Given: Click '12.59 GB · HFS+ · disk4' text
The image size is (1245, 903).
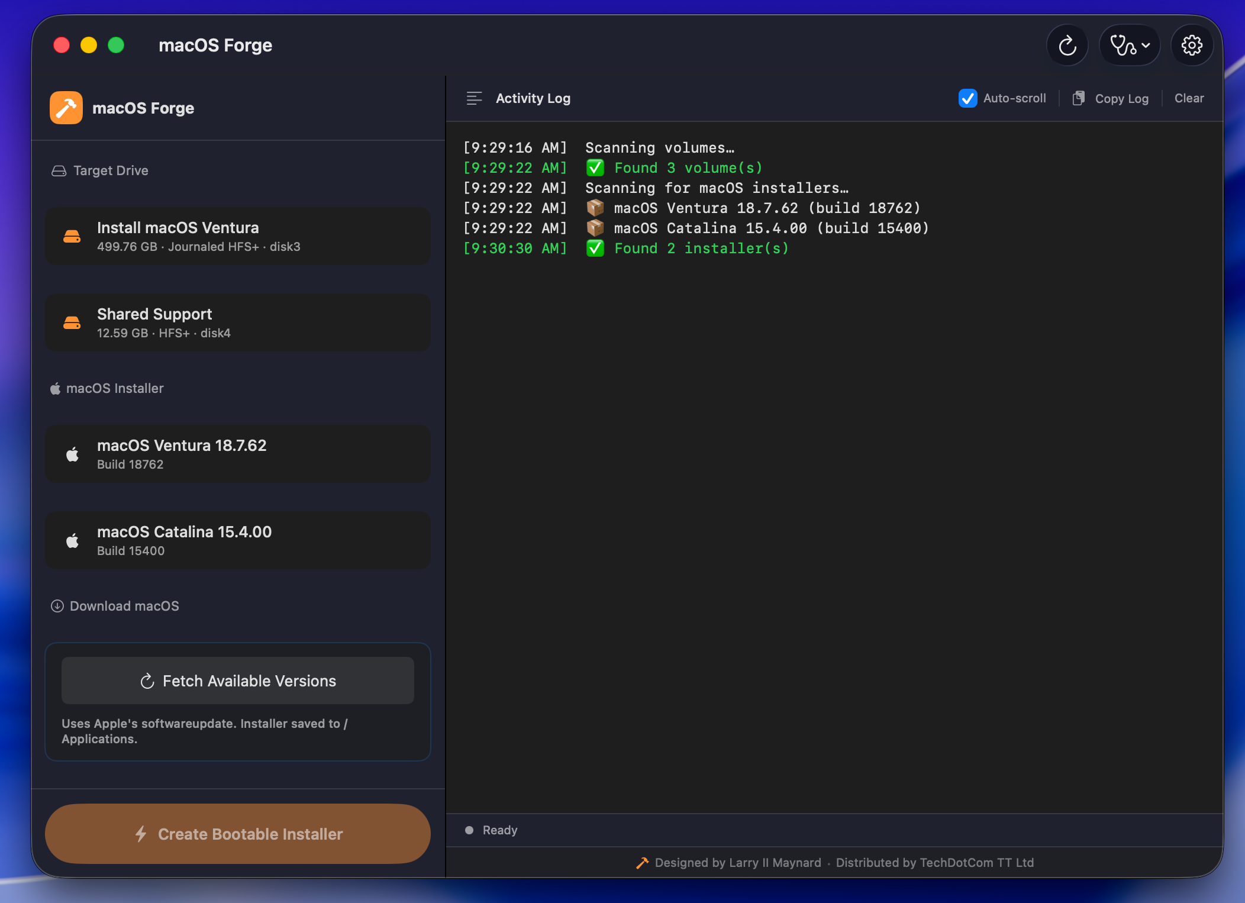Looking at the screenshot, I should click(x=164, y=333).
